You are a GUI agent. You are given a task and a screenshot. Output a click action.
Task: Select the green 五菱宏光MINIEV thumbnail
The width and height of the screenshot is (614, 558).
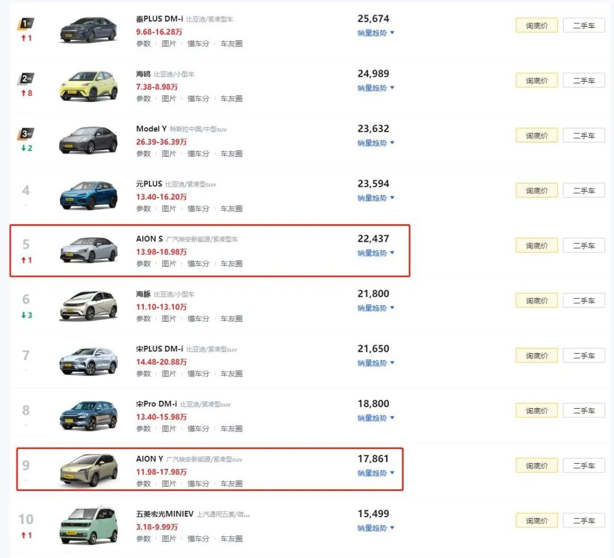click(88, 525)
